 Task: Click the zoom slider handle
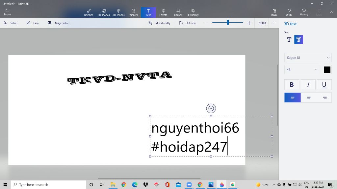tap(228, 22)
